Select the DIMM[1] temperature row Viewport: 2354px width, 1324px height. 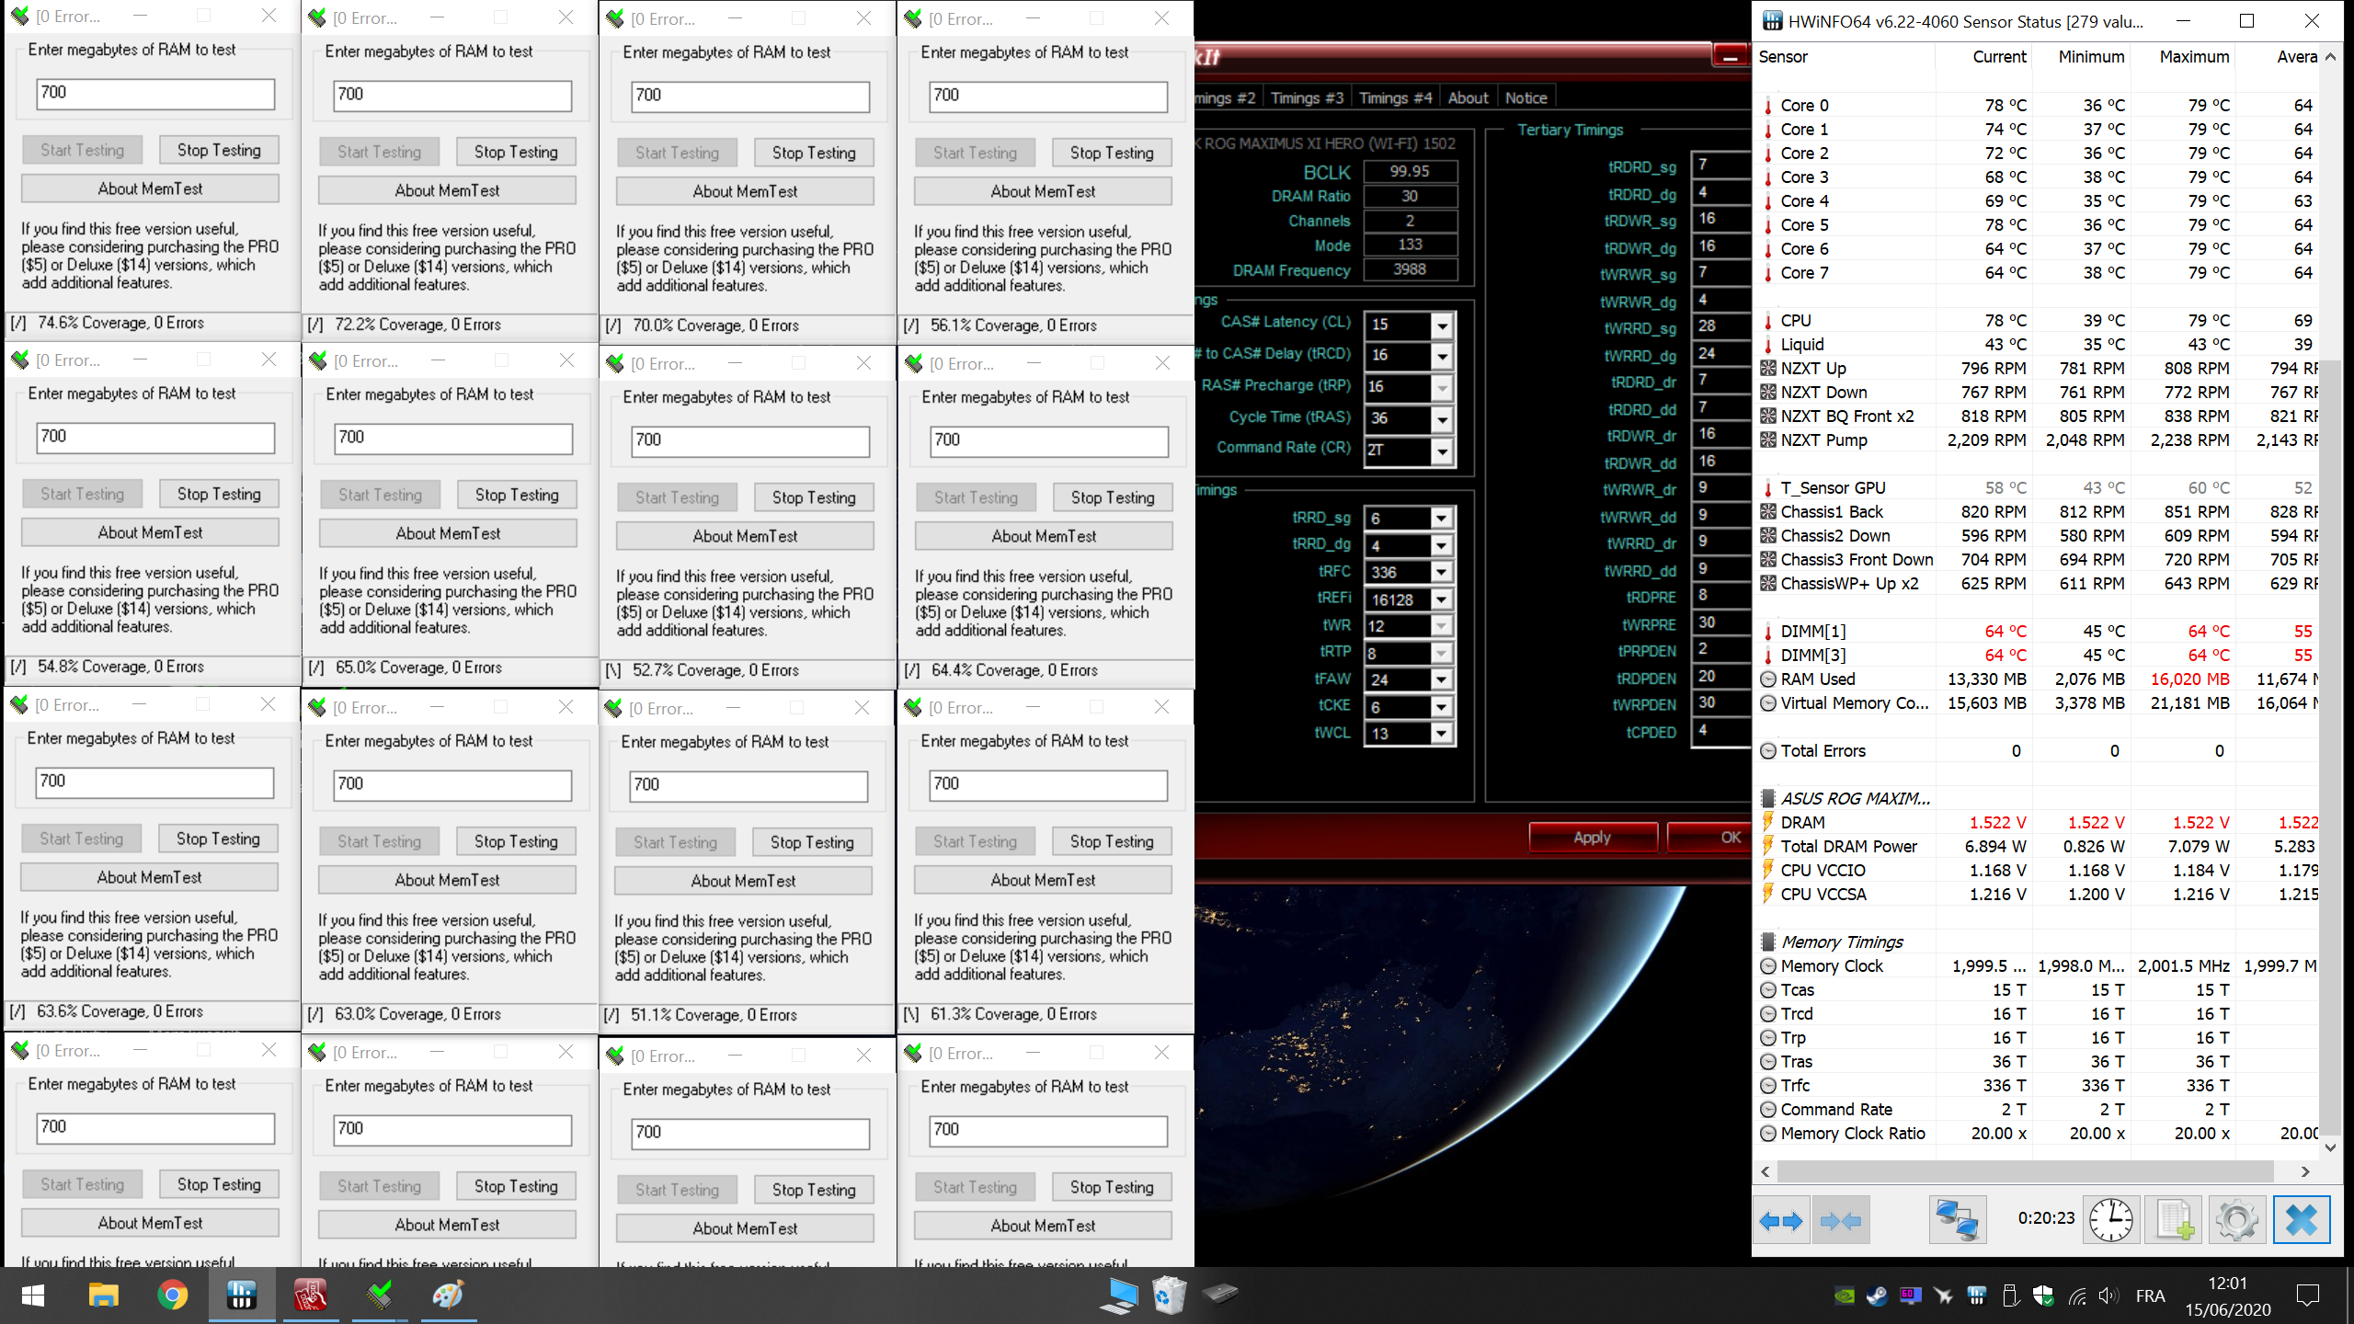(2038, 631)
